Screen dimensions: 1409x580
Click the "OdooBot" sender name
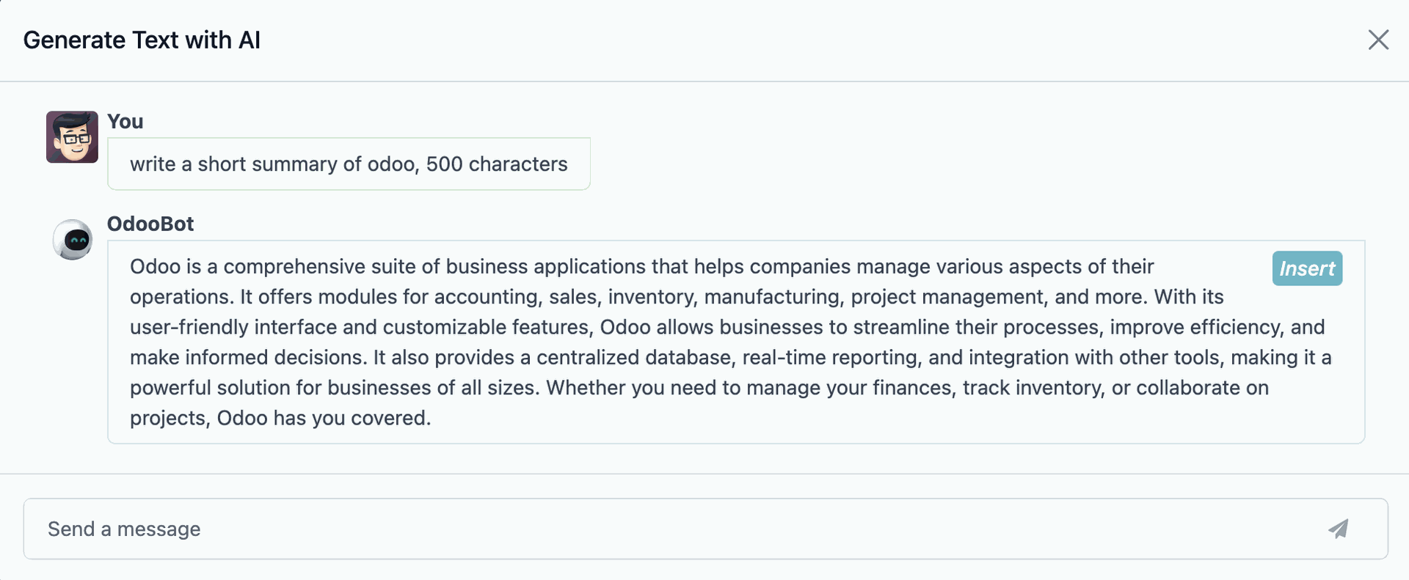(x=150, y=224)
